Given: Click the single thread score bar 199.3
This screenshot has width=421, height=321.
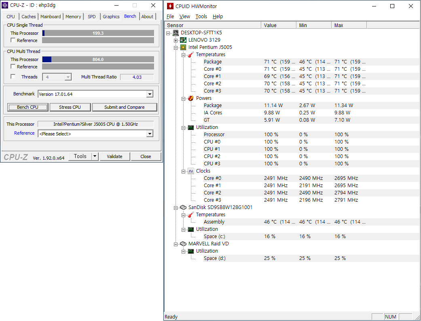Looking at the screenshot, I should [x=98, y=33].
